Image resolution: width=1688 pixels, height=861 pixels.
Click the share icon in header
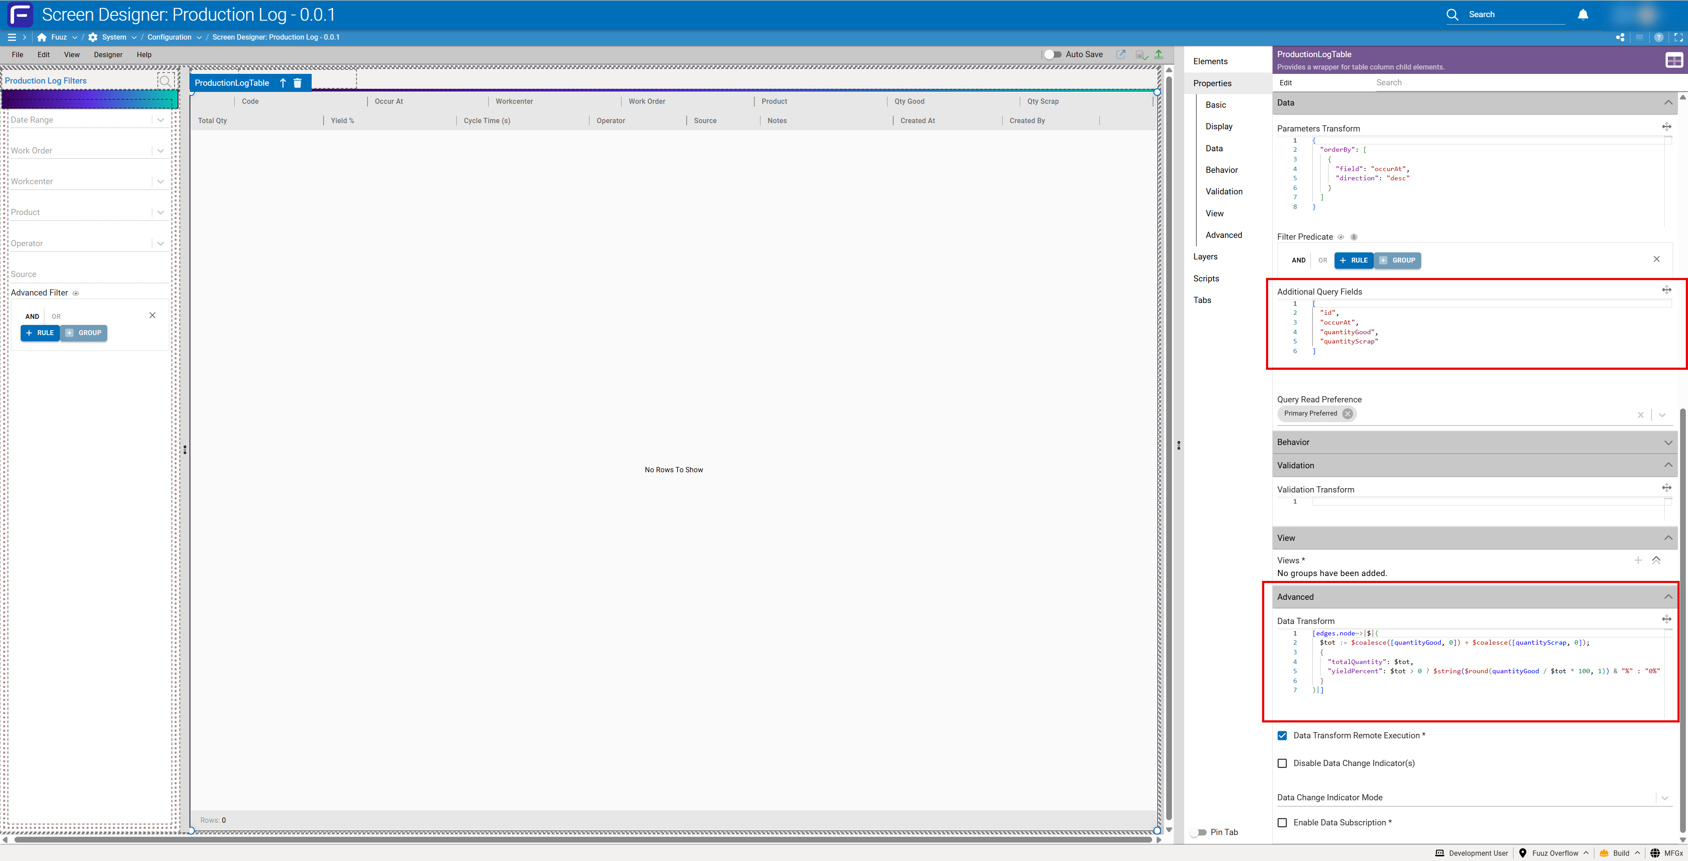coord(1620,37)
